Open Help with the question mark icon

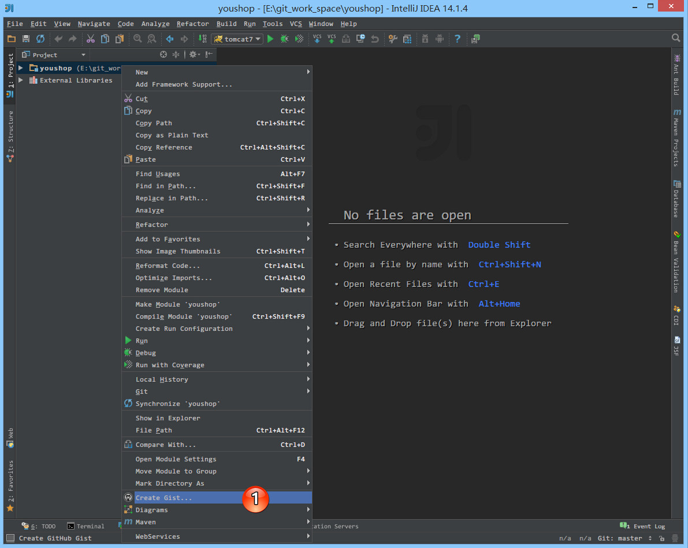click(x=458, y=39)
